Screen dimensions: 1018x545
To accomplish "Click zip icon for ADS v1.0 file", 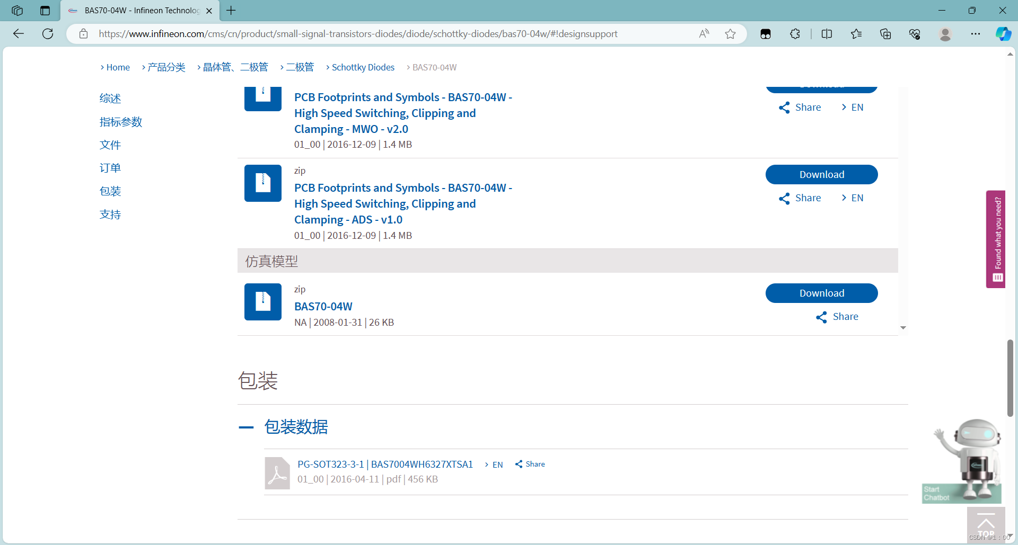I will [x=263, y=183].
